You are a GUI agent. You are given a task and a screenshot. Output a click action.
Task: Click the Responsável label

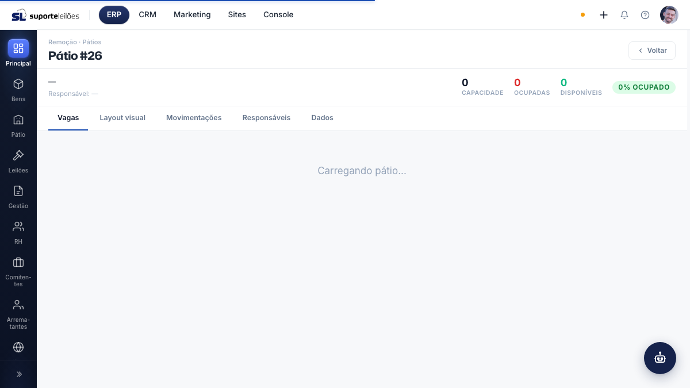[x=73, y=94]
